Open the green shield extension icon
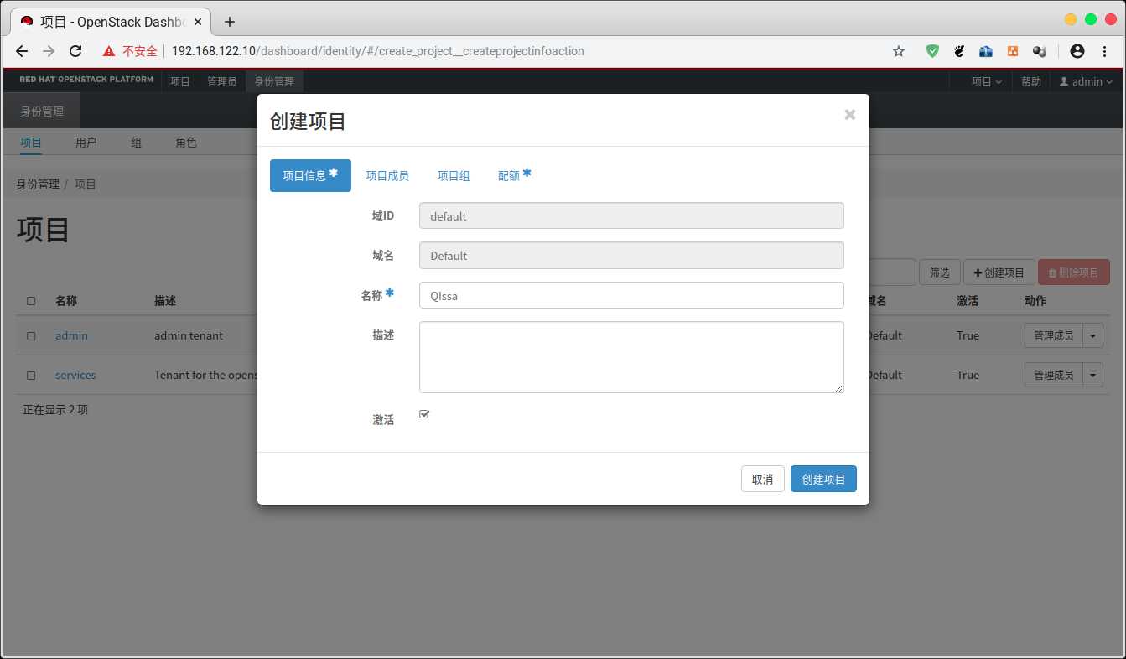This screenshot has width=1126, height=659. [x=932, y=51]
